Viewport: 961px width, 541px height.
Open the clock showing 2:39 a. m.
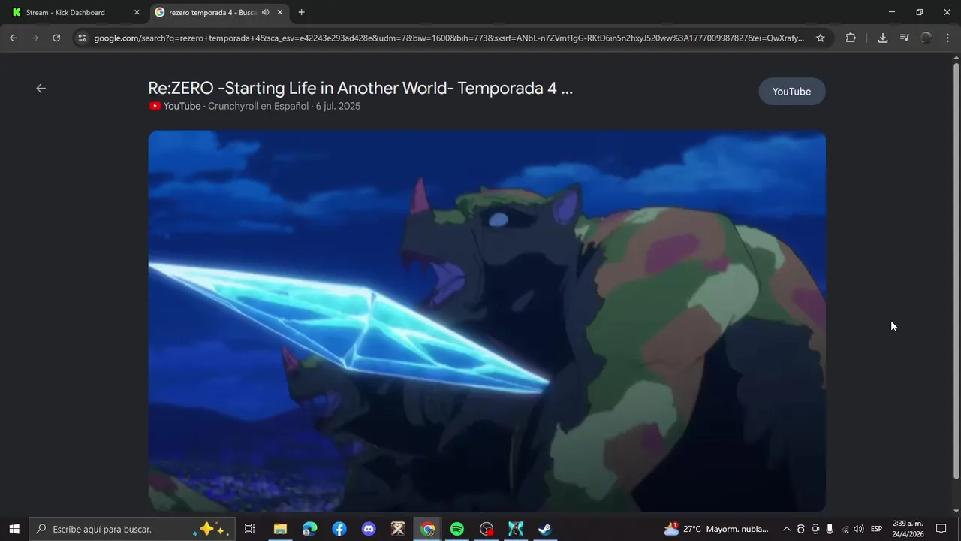pyautogui.click(x=908, y=529)
